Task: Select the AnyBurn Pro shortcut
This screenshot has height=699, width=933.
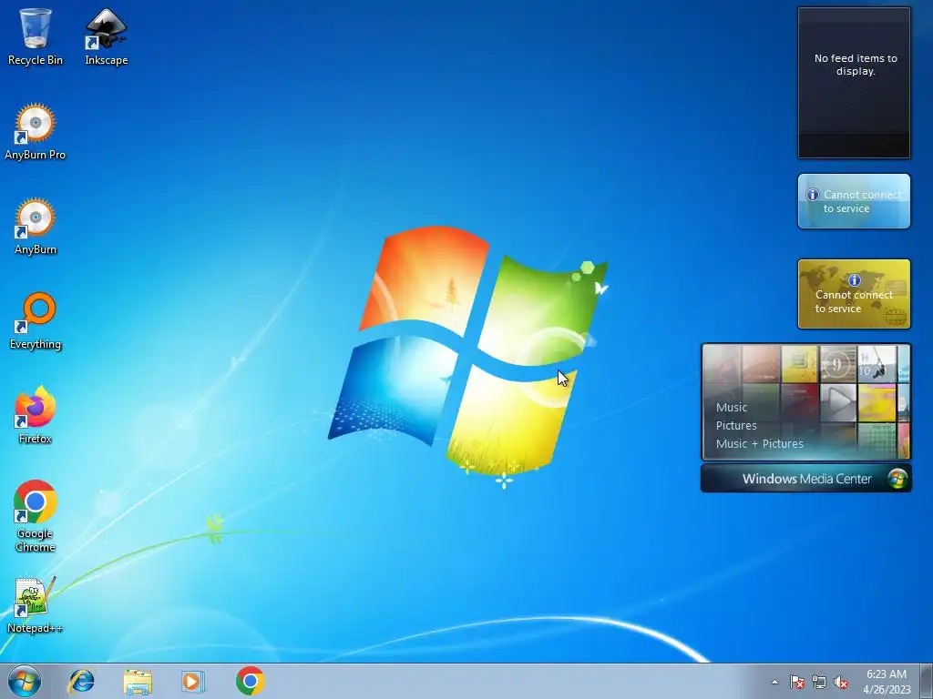Action: pos(36,131)
